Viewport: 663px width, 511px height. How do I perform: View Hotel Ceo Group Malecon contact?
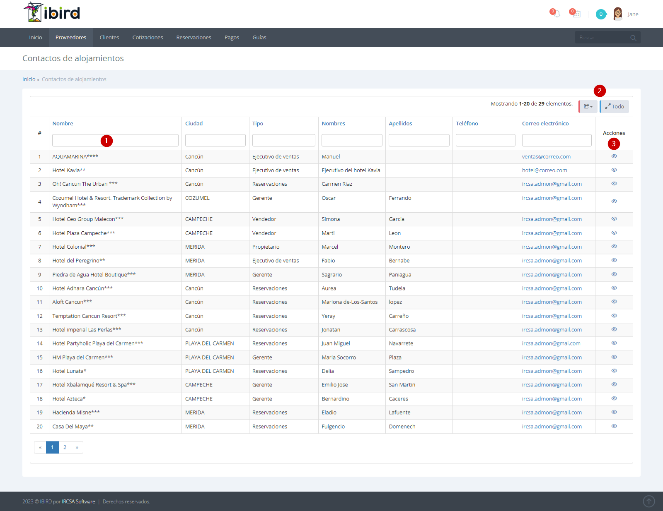(x=614, y=219)
